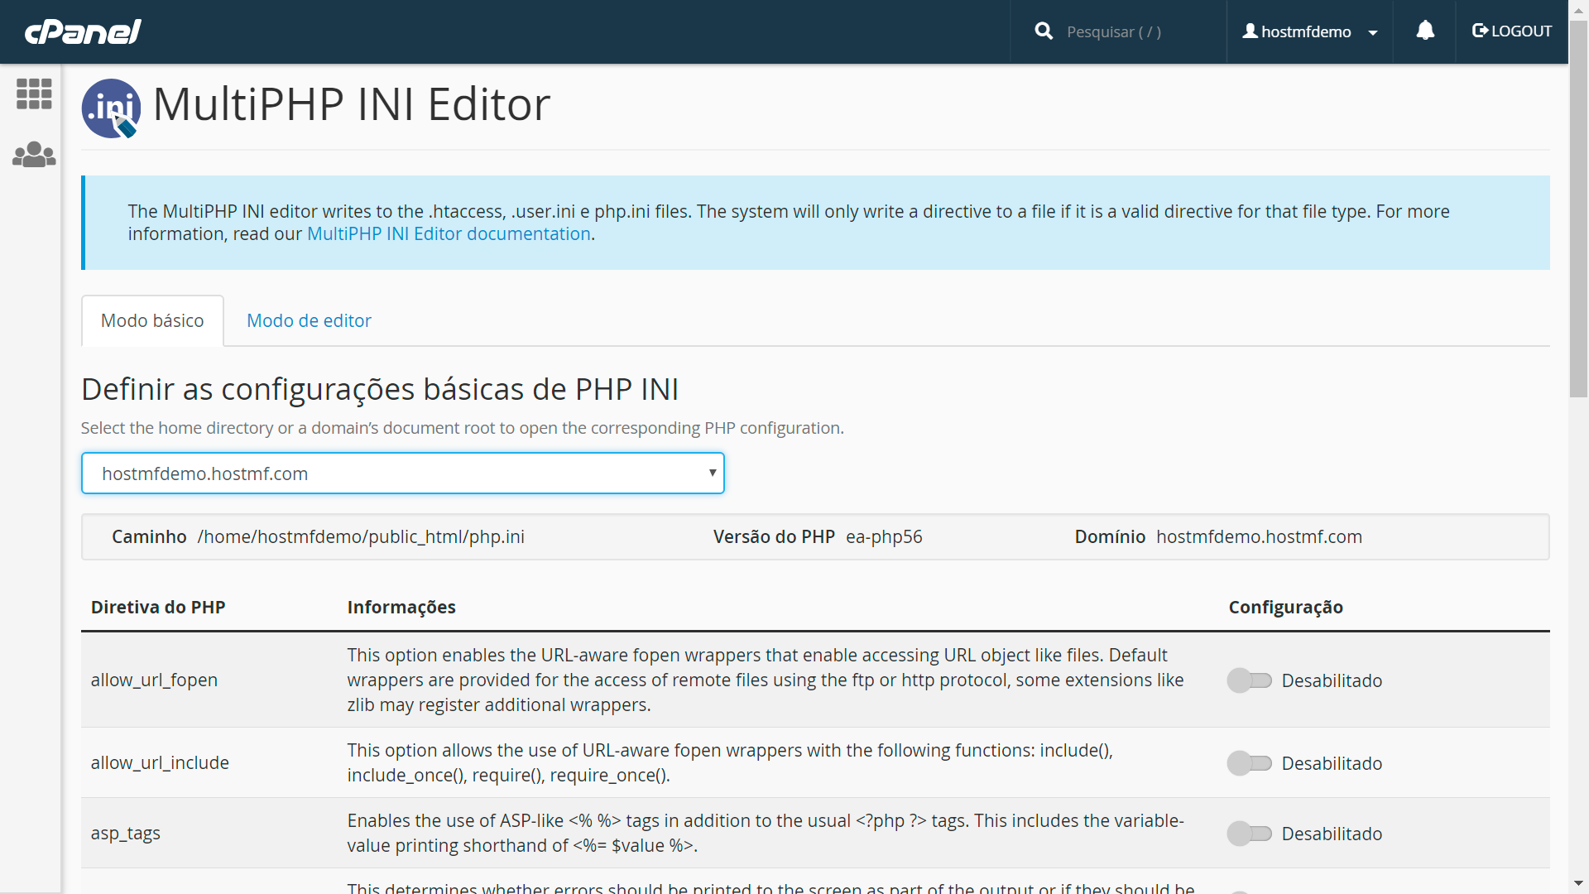This screenshot has width=1589, height=894.
Task: Click the Domínio value hostmfdemo.hostmf.com
Action: [x=1259, y=537]
